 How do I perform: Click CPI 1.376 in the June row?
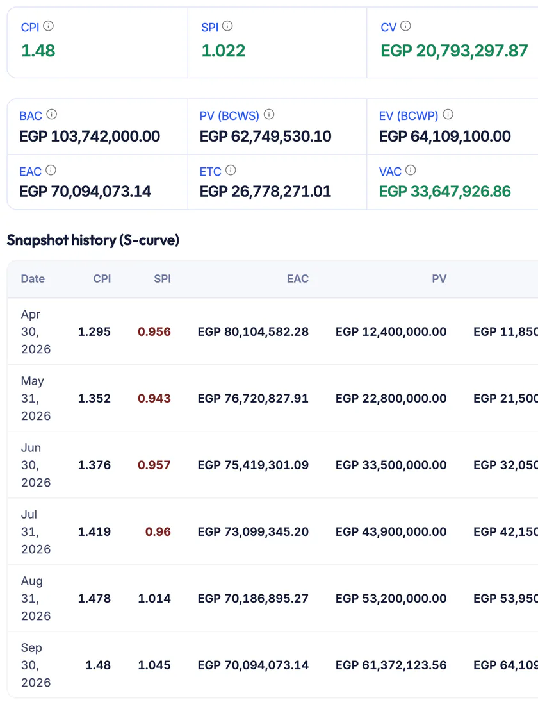click(94, 465)
